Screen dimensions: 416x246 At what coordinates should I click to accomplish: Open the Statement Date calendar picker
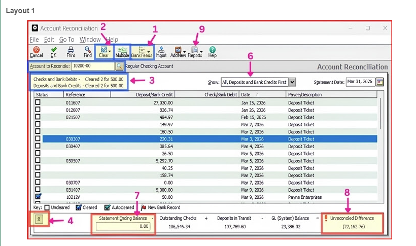pos(379,82)
